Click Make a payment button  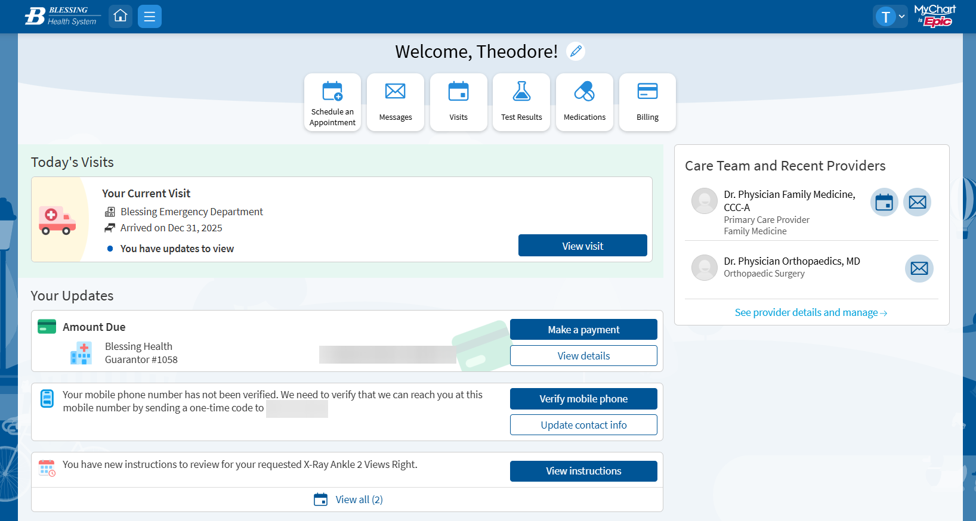(583, 330)
